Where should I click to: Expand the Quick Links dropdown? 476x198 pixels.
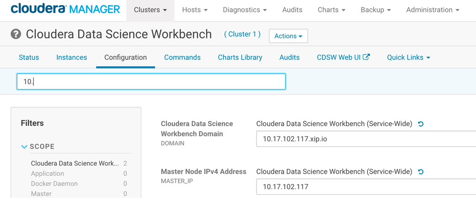pos(408,58)
